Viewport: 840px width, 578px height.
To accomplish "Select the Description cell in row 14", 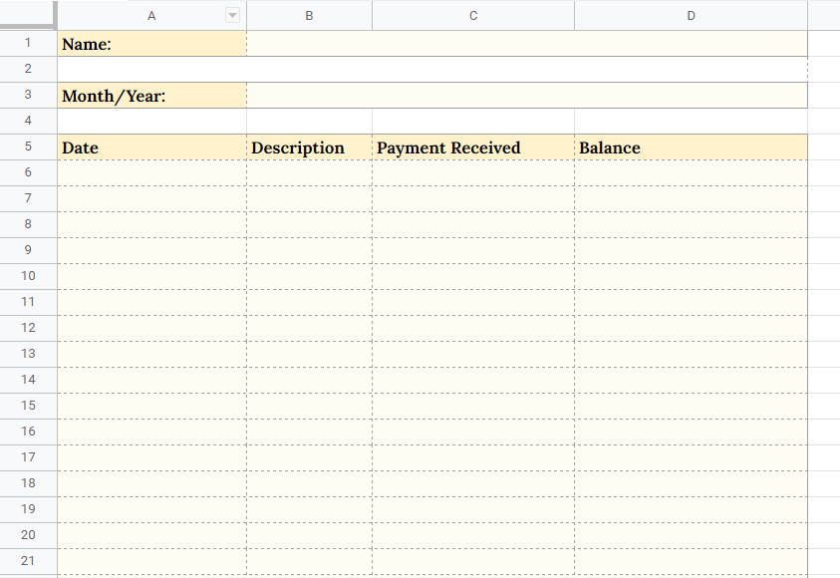I will click(309, 380).
